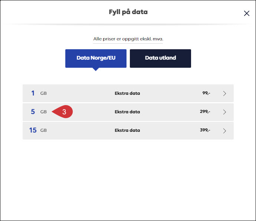Open chevron arrow on 15 GB row
The width and height of the screenshot is (256, 221).
tap(224, 131)
